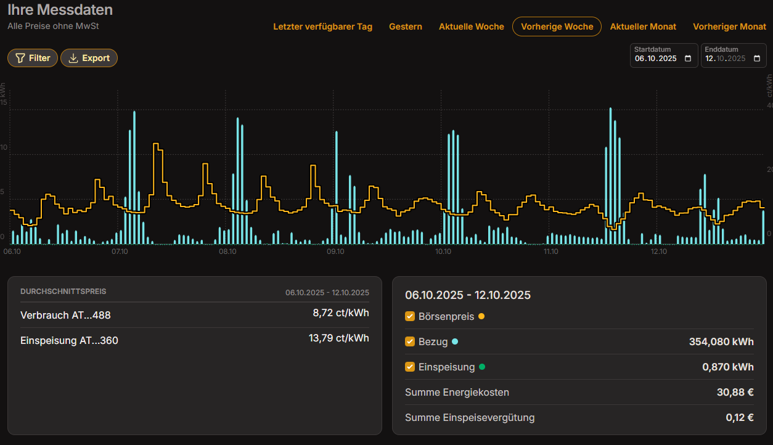This screenshot has height=445, width=773.
Task: Click the yellow Börsenpreis legend dot
Action: point(481,317)
